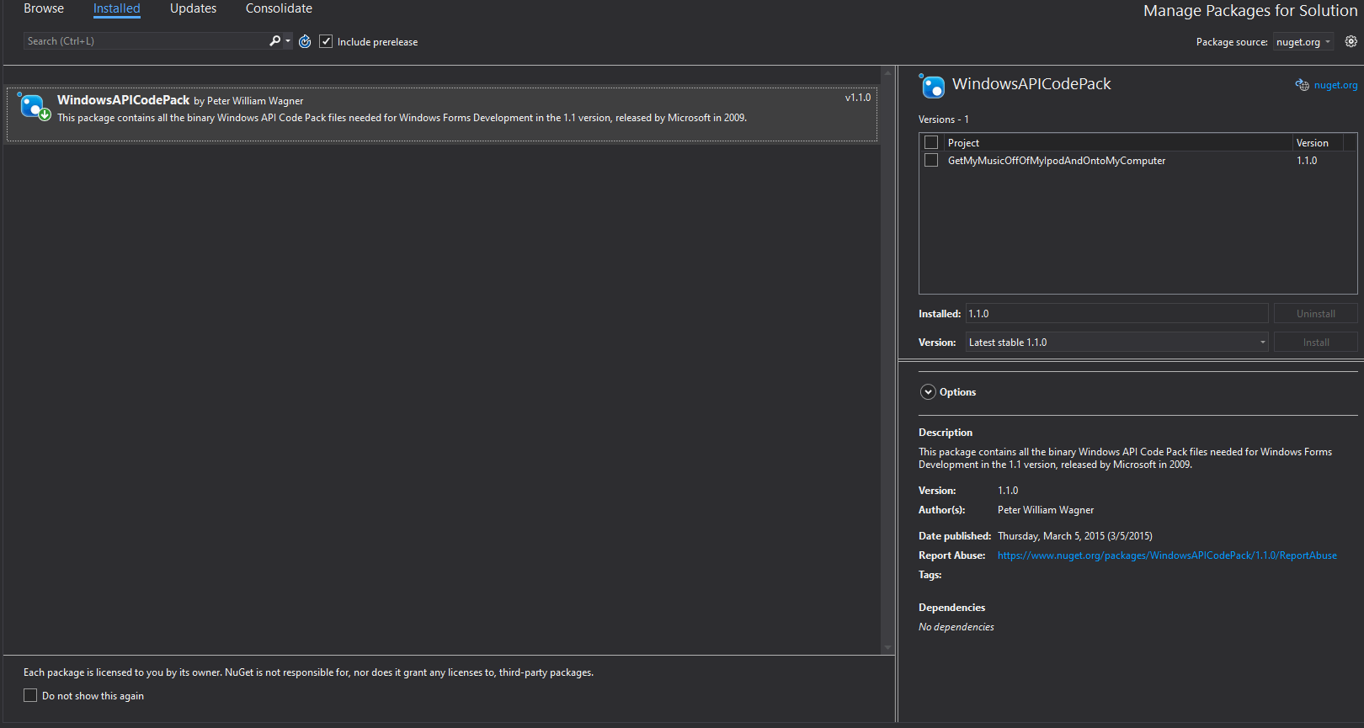Click the Uninstall button
Viewport: 1364px width, 728px height.
click(1315, 313)
